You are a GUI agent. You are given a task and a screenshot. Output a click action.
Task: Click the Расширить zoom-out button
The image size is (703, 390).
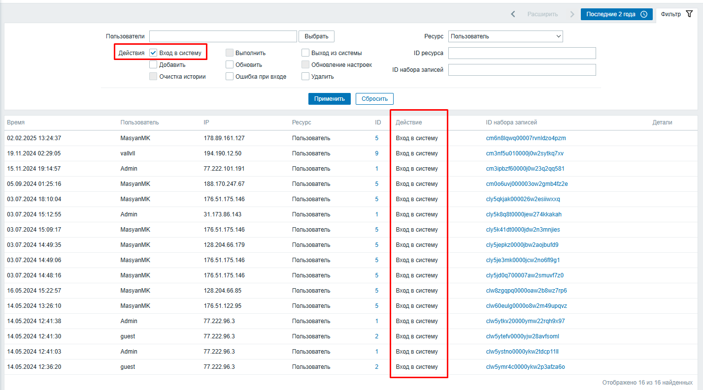[542, 14]
